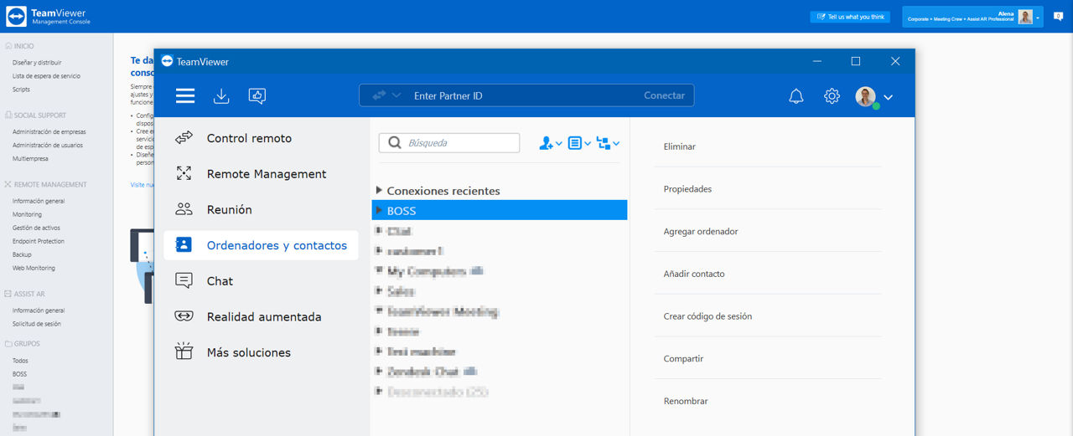
Task: Click Agregar ordenador
Action: pyautogui.click(x=701, y=231)
